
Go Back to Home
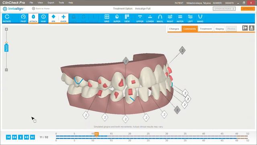[41, 8]
